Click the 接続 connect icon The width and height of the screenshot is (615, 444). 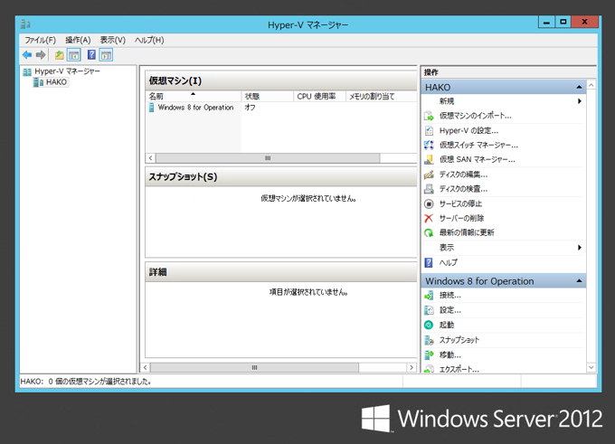coord(429,296)
